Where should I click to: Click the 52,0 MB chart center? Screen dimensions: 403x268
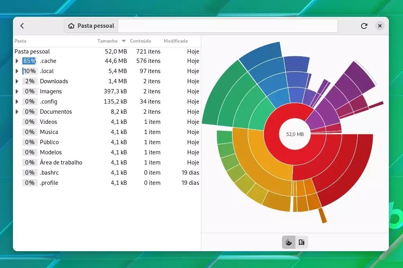[x=295, y=134]
